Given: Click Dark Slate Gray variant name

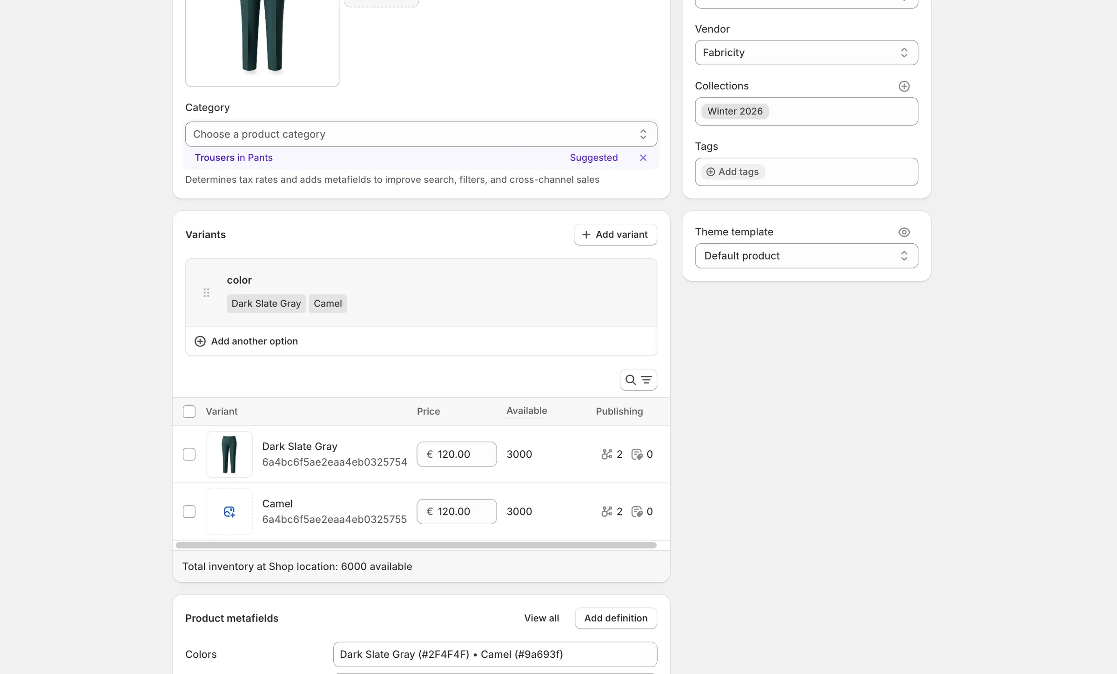Looking at the screenshot, I should pos(300,447).
